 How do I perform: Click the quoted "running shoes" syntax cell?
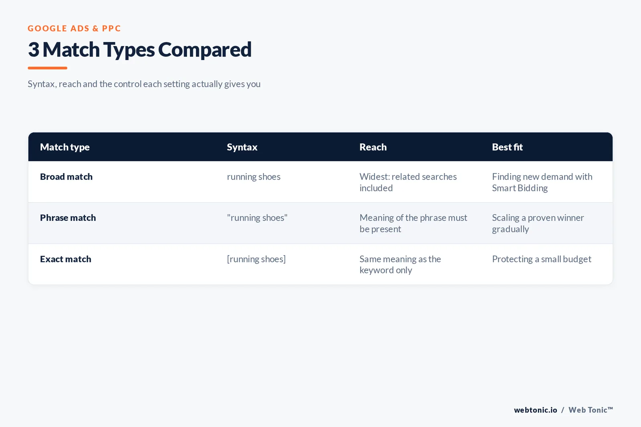[x=257, y=218]
